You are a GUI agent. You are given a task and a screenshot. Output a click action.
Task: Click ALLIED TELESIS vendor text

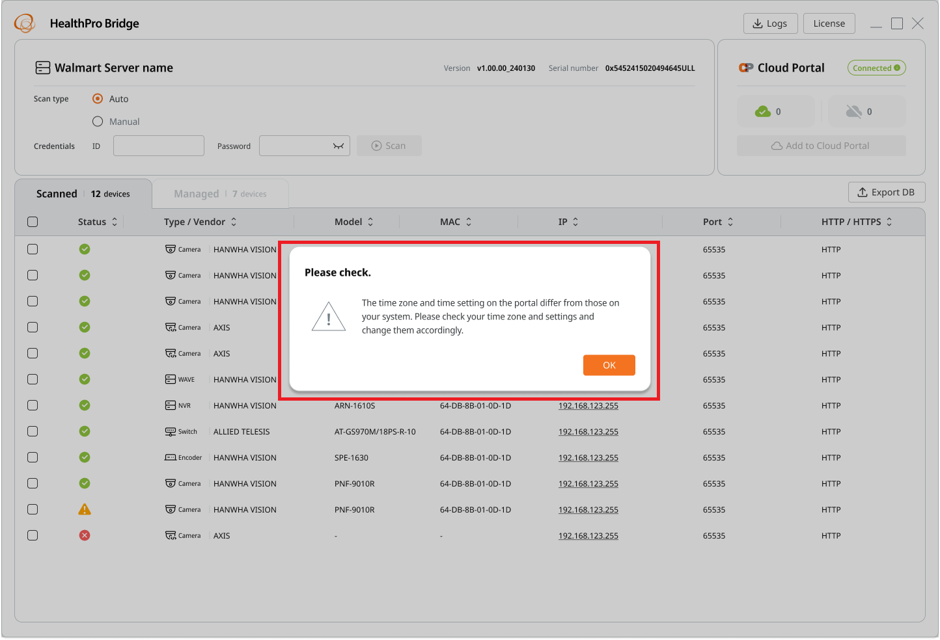[242, 431]
